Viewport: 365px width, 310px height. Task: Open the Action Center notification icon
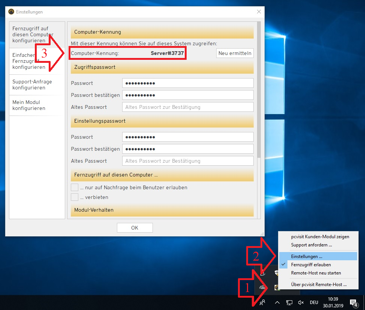[353, 303]
